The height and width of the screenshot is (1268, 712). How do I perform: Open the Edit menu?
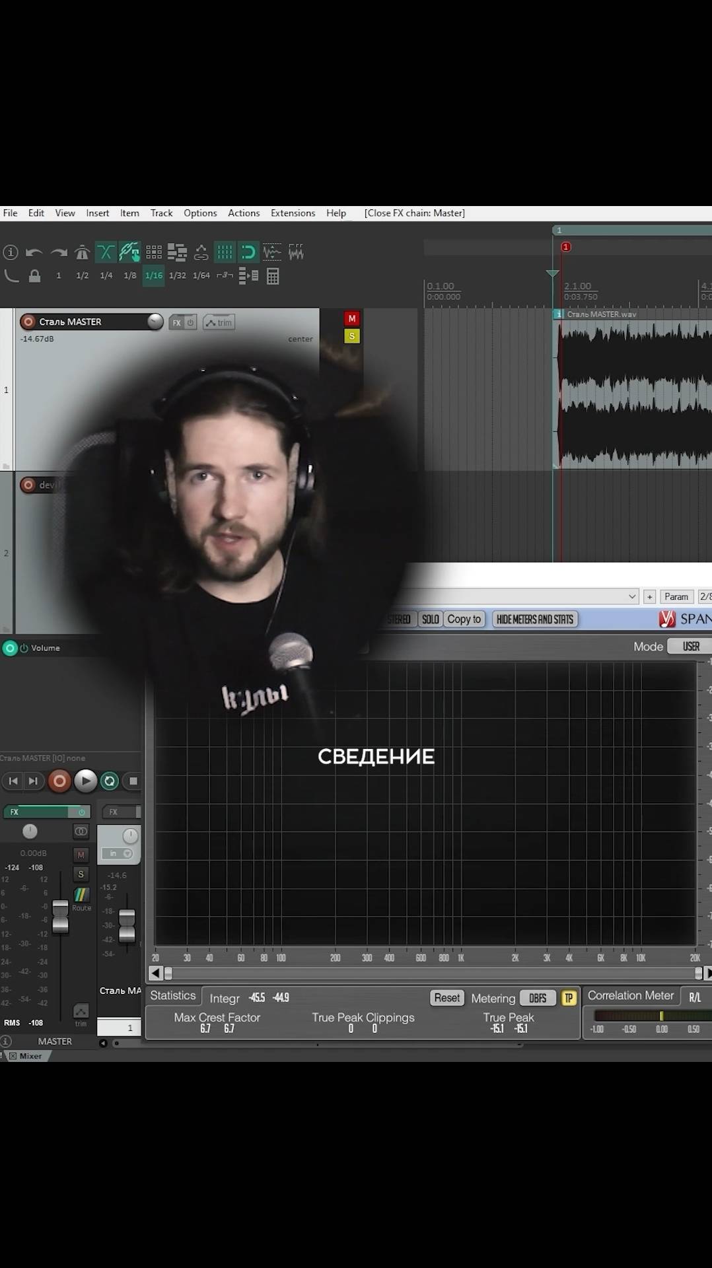[36, 213]
